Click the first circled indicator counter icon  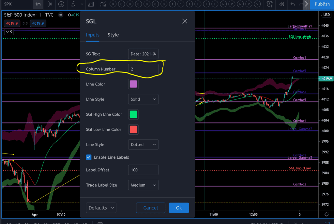pos(113,4)
